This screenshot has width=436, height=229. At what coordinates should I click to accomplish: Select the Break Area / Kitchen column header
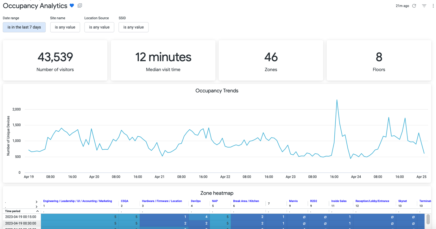pos(246,201)
